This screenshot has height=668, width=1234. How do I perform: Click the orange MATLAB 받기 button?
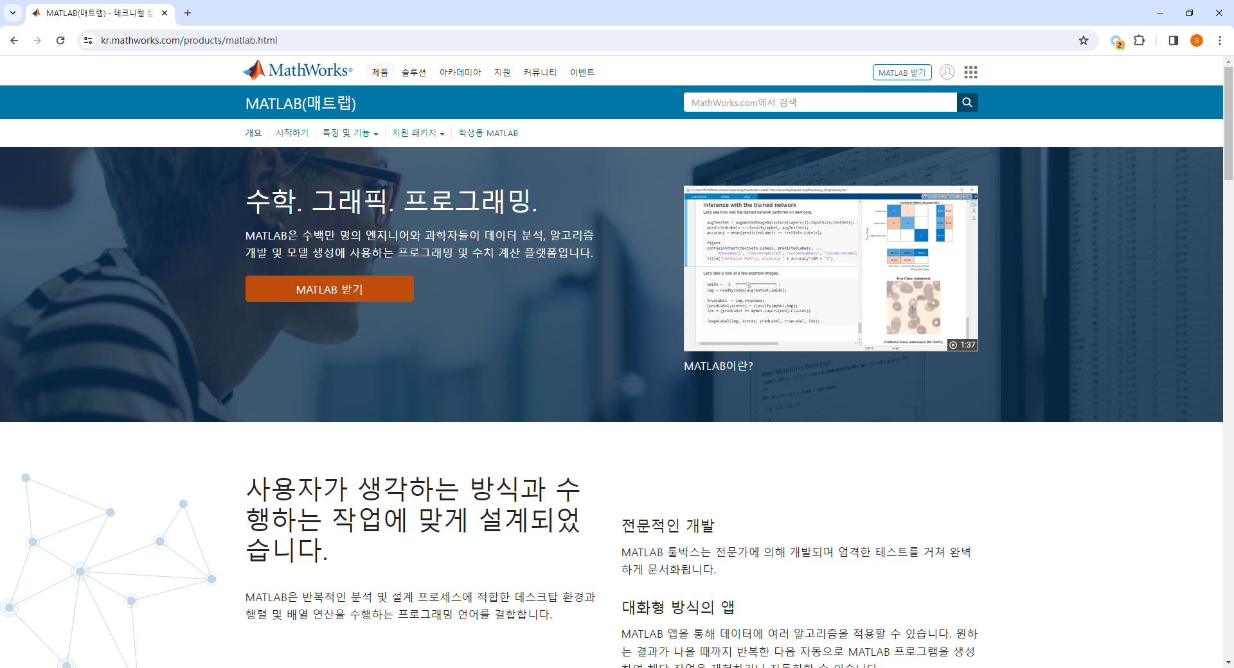329,289
